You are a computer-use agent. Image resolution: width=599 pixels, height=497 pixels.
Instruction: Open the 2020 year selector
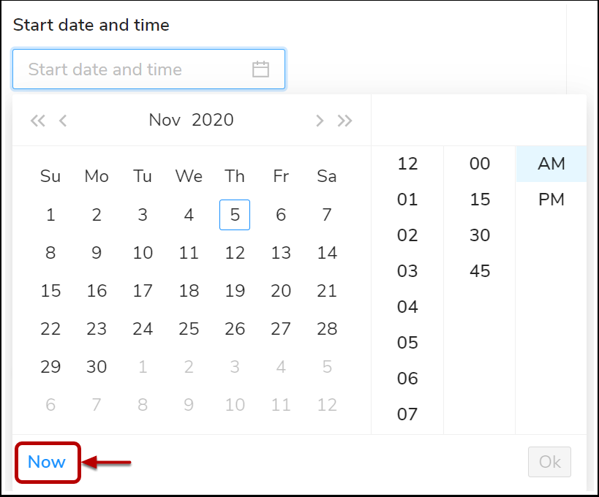pos(212,120)
